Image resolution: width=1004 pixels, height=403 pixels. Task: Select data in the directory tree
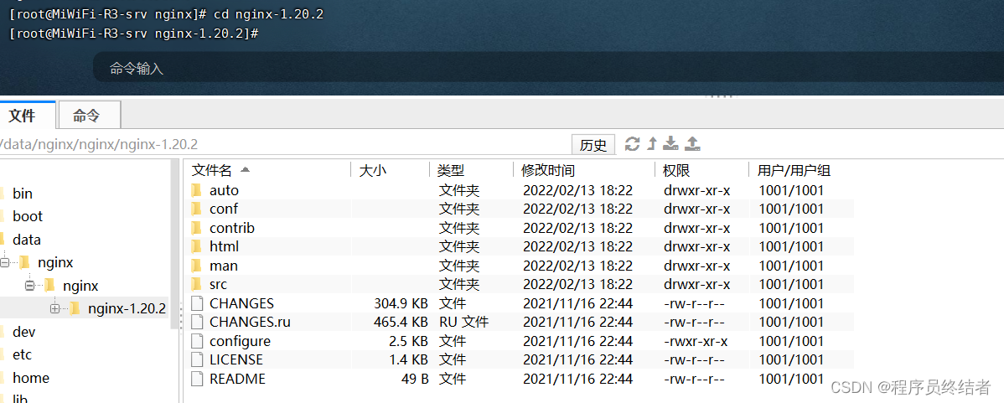26,240
